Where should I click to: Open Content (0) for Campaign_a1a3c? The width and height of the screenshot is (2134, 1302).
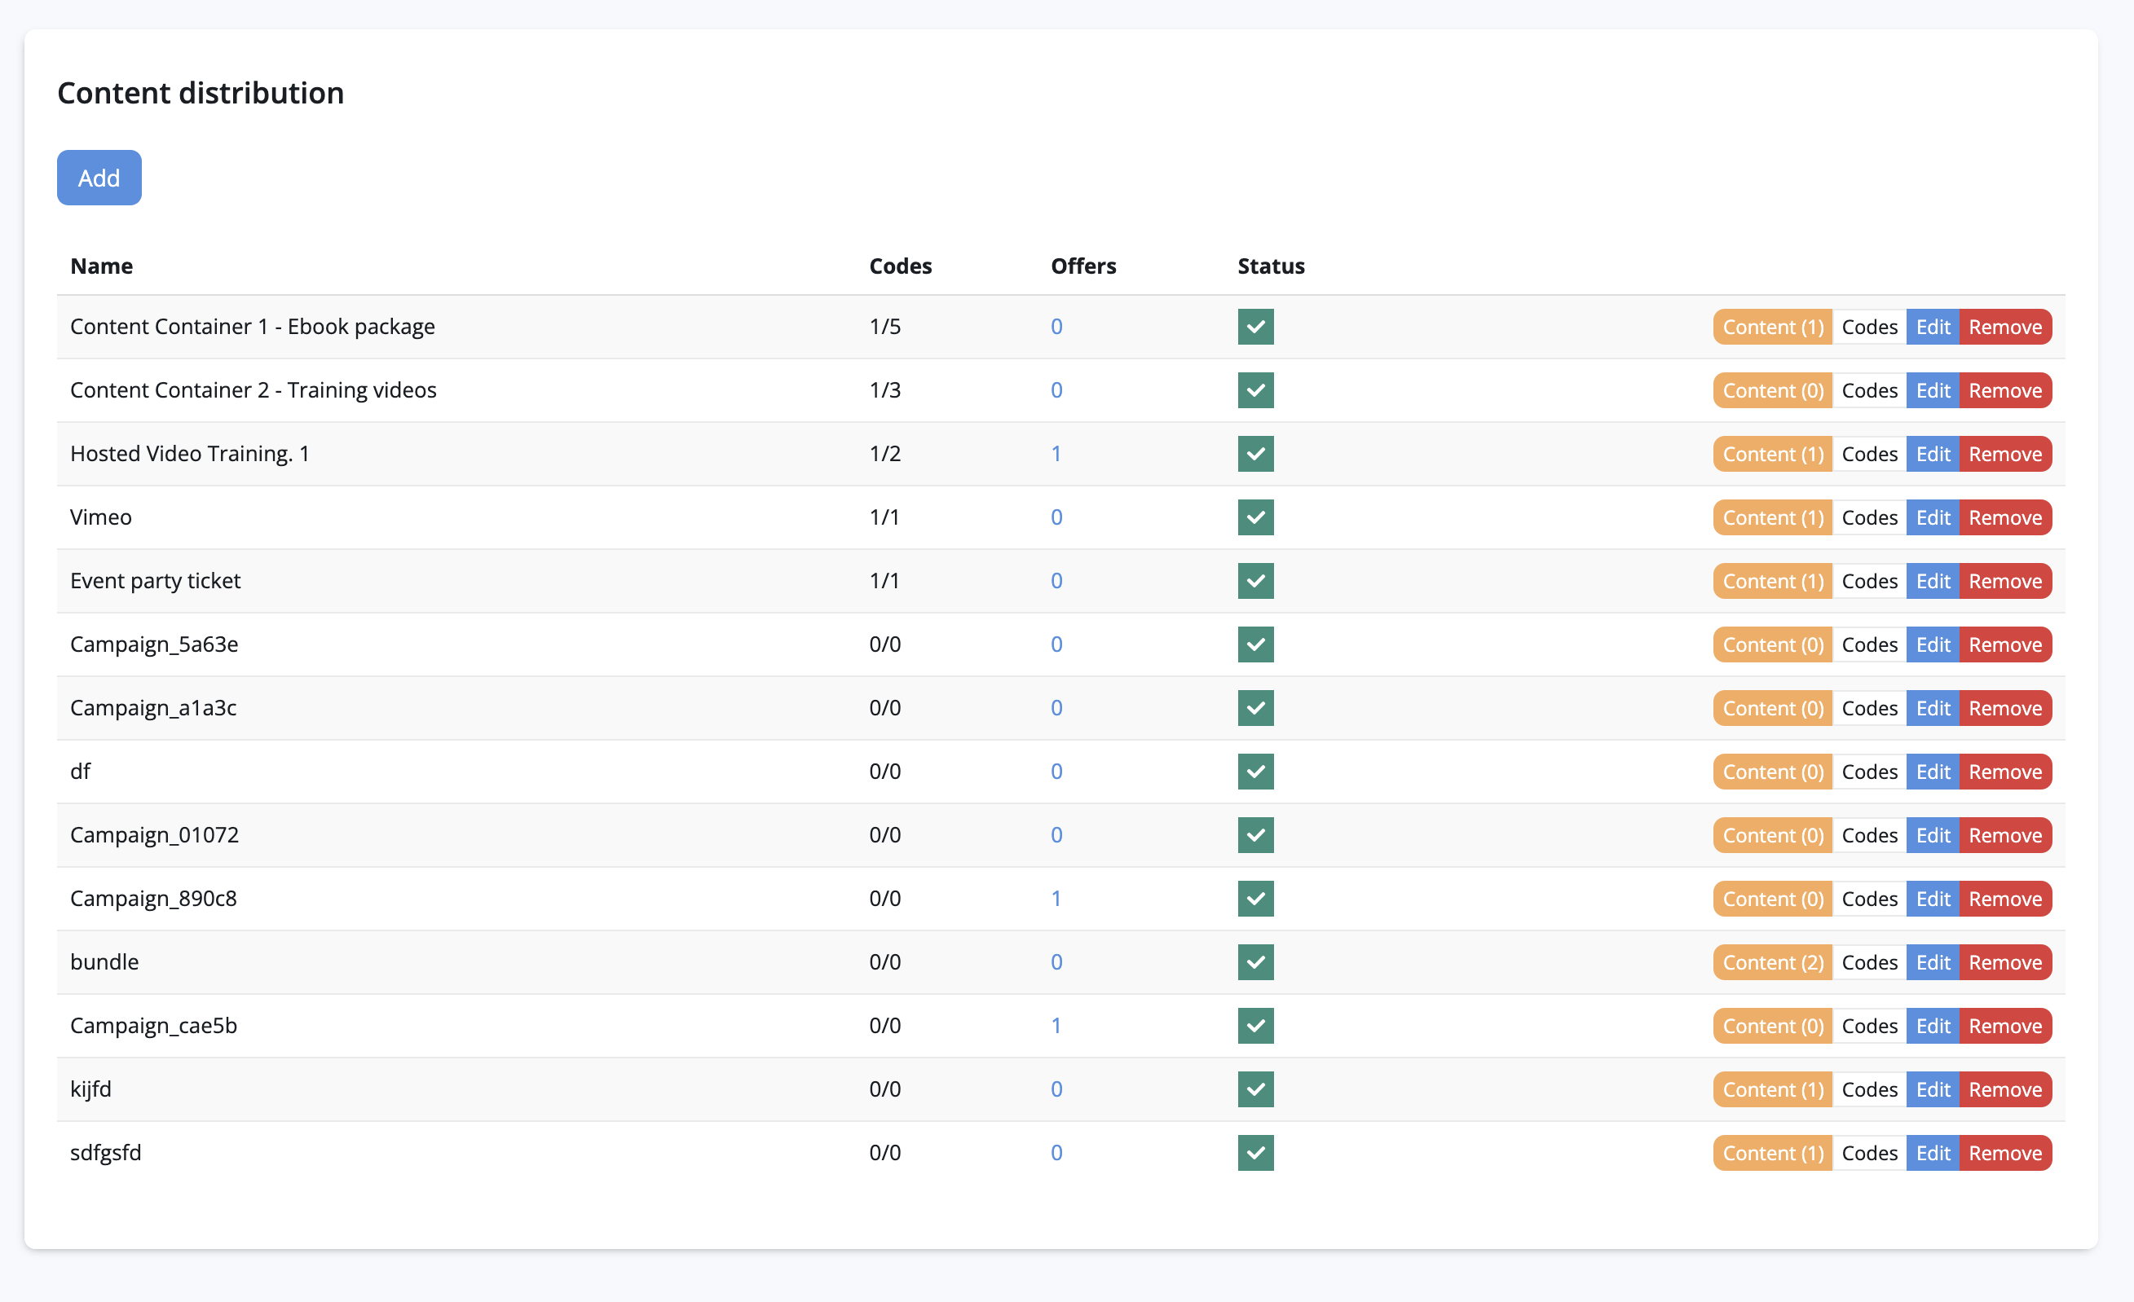tap(1772, 708)
